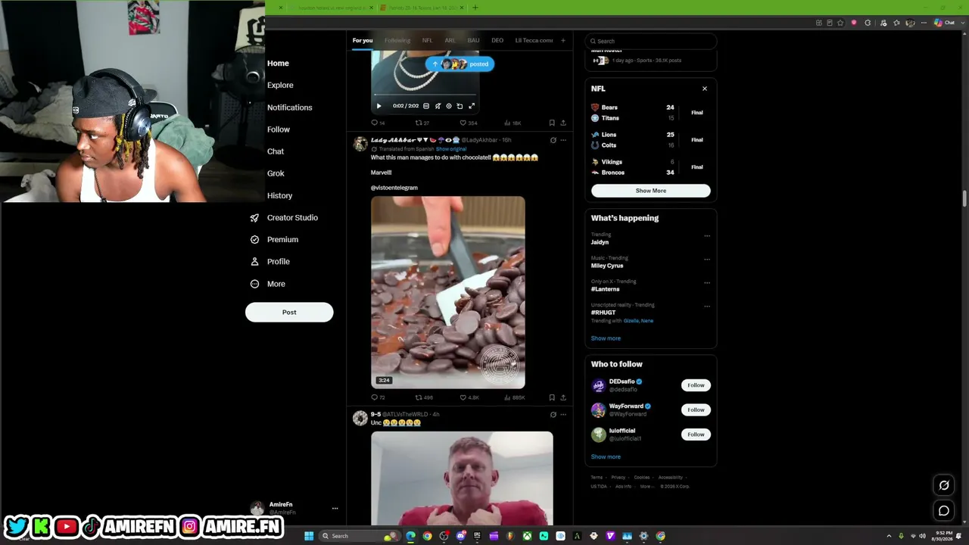Follow lulofficial

click(x=696, y=434)
